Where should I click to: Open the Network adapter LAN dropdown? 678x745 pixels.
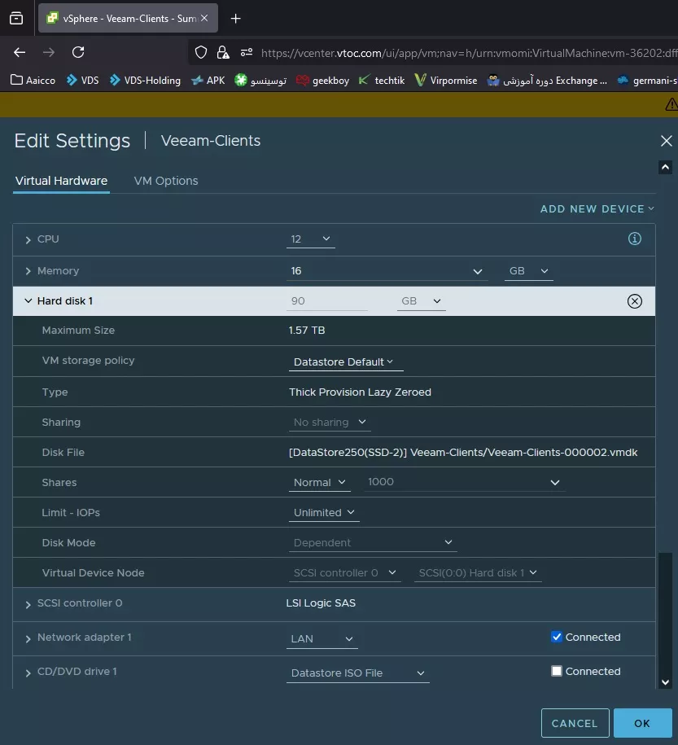coord(322,639)
